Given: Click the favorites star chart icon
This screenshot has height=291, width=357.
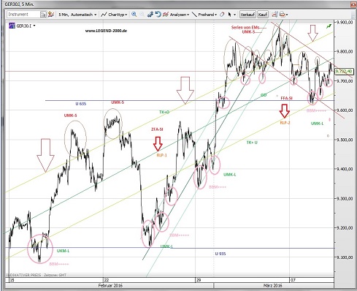Looking at the screenshot, I should [x=51, y=15].
